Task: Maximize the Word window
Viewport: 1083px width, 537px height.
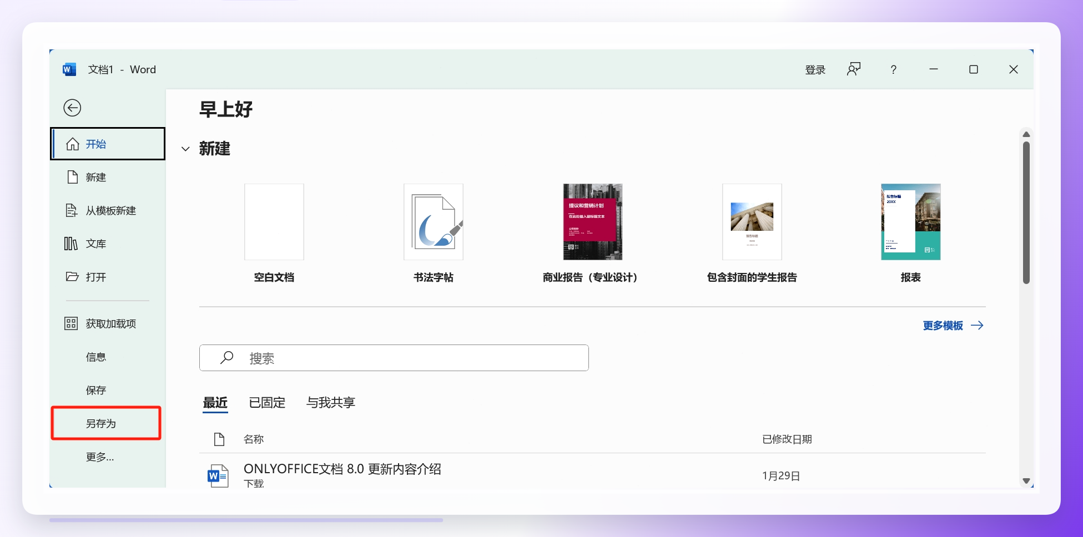Action: pyautogui.click(x=974, y=69)
